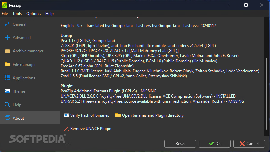Switch to the General settings tab
The image size is (270, 152).
pos(30,24)
